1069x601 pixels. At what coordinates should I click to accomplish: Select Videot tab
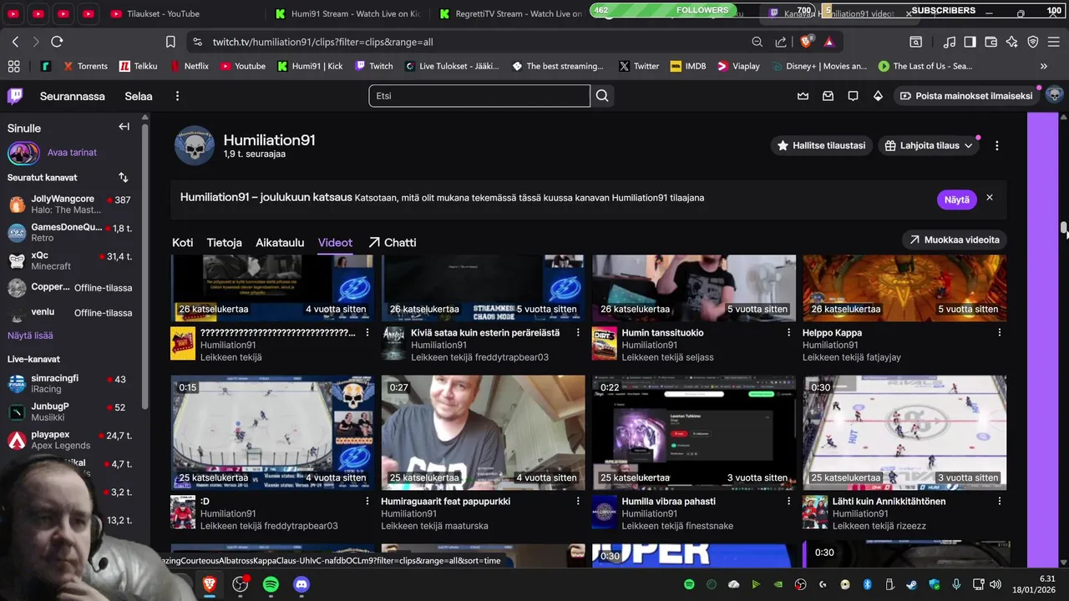(335, 242)
